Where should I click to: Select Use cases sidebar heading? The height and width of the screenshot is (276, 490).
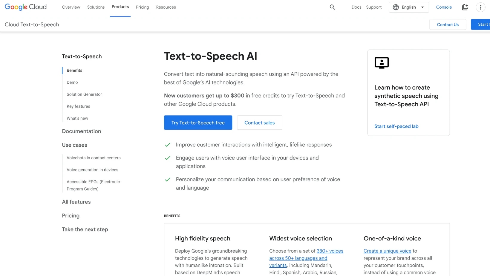[x=74, y=145]
